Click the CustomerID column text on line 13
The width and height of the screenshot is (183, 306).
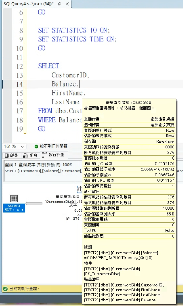click(70, 75)
